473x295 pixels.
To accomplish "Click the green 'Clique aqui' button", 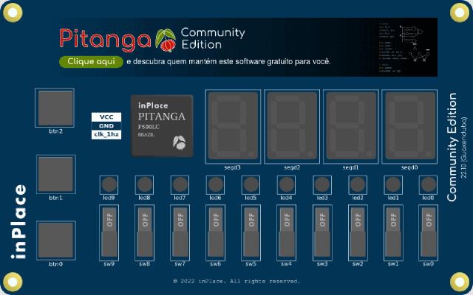I will [91, 62].
